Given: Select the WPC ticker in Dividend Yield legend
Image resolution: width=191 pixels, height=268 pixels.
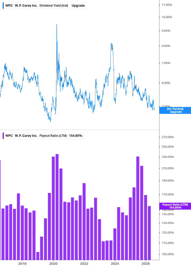Looking at the screenshot, I should (9, 6).
